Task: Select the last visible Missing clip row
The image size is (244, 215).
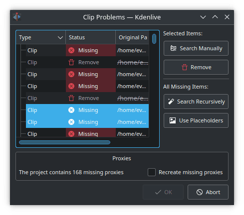Action: point(87,134)
